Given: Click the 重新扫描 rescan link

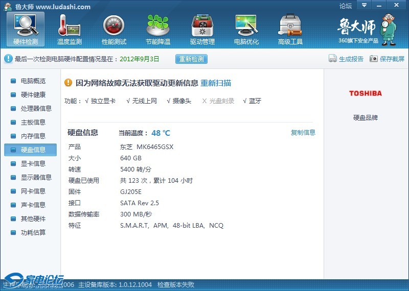Looking at the screenshot, I should click(x=216, y=83).
